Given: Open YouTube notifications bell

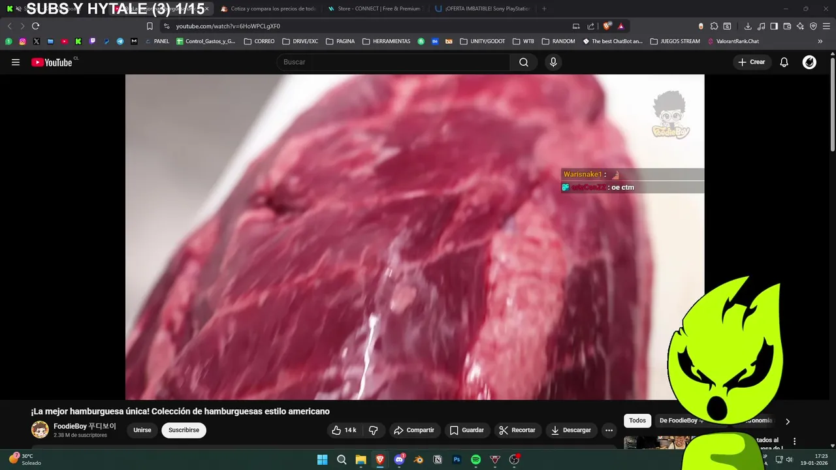Looking at the screenshot, I should [784, 62].
